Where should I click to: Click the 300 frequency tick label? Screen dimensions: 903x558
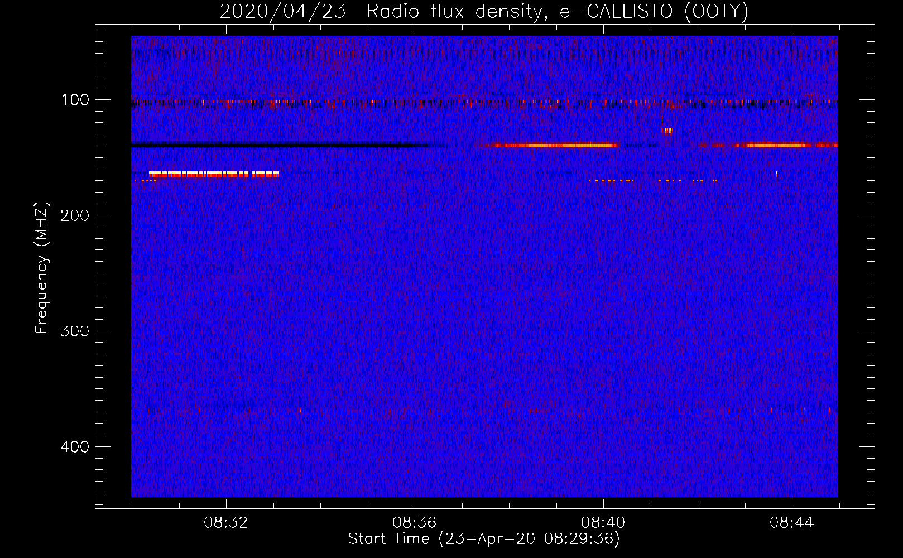click(75, 331)
